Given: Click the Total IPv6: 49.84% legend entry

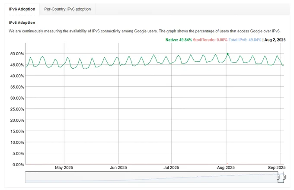Looking at the screenshot, I should pos(245,40).
